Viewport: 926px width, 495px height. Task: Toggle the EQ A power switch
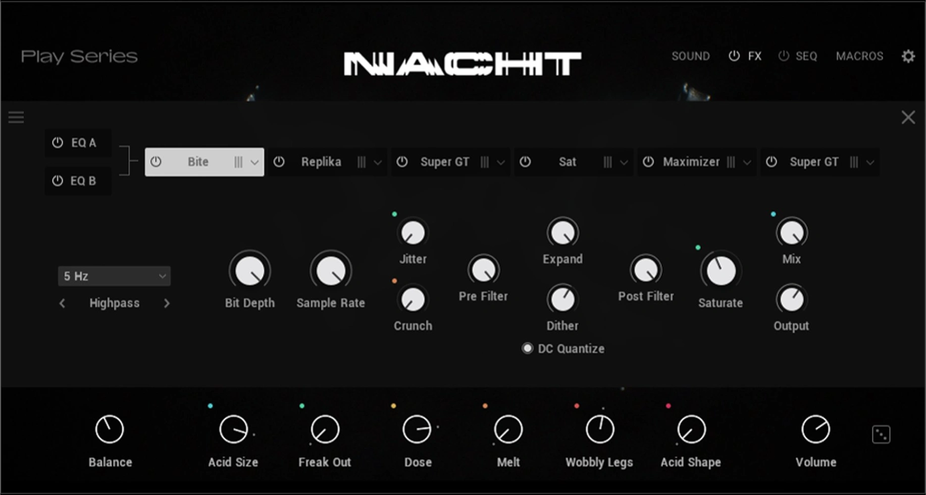(56, 143)
